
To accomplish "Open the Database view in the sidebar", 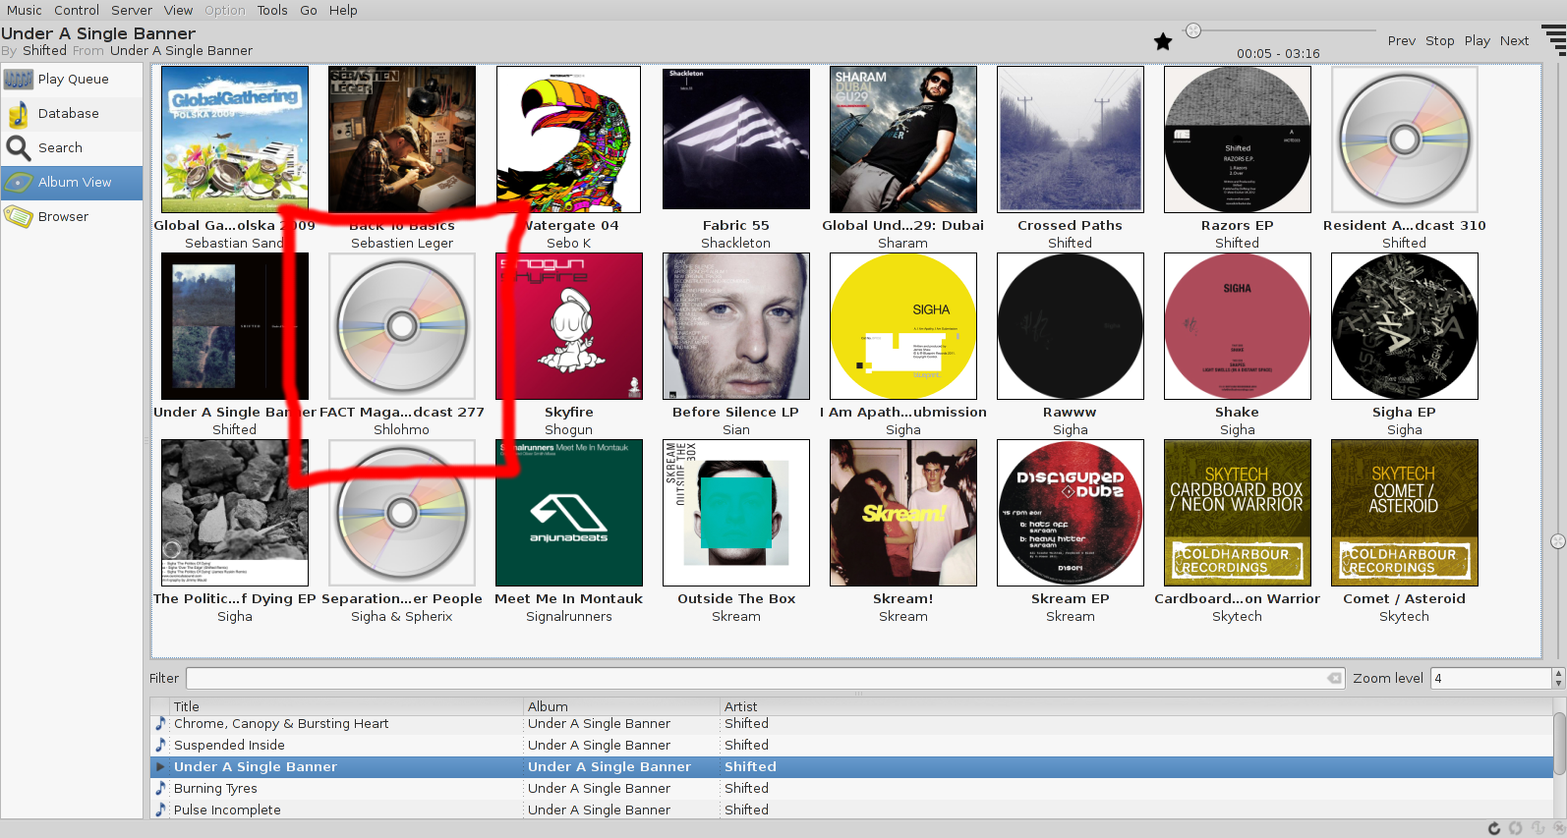I will pyautogui.click(x=72, y=114).
